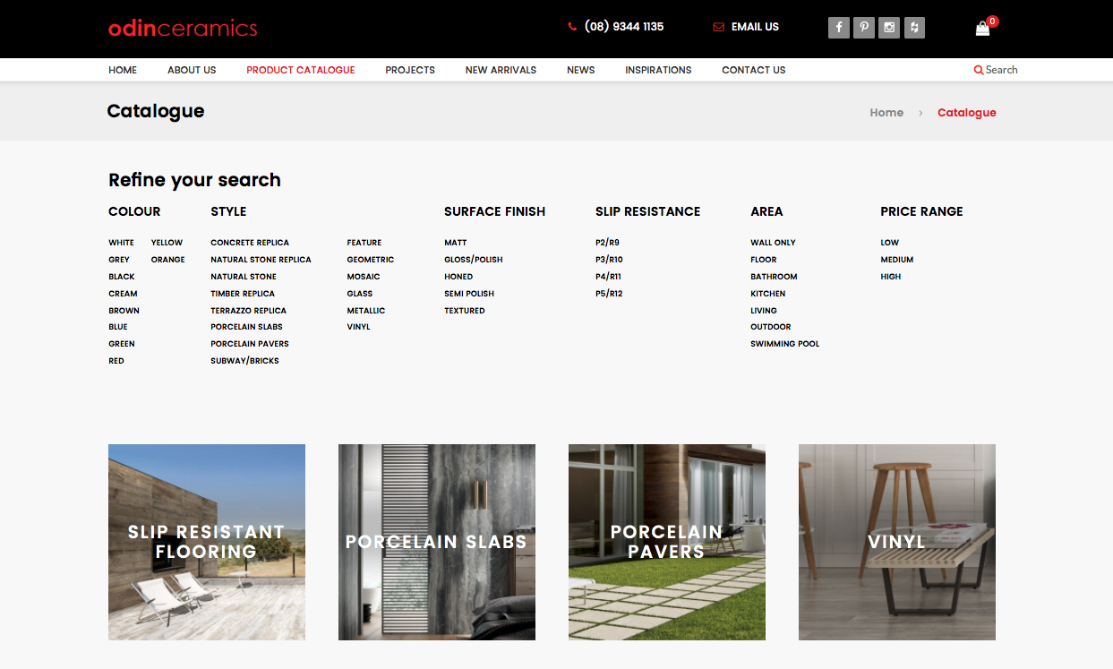Open the News menu item
The image size is (1113, 669).
pos(581,70)
